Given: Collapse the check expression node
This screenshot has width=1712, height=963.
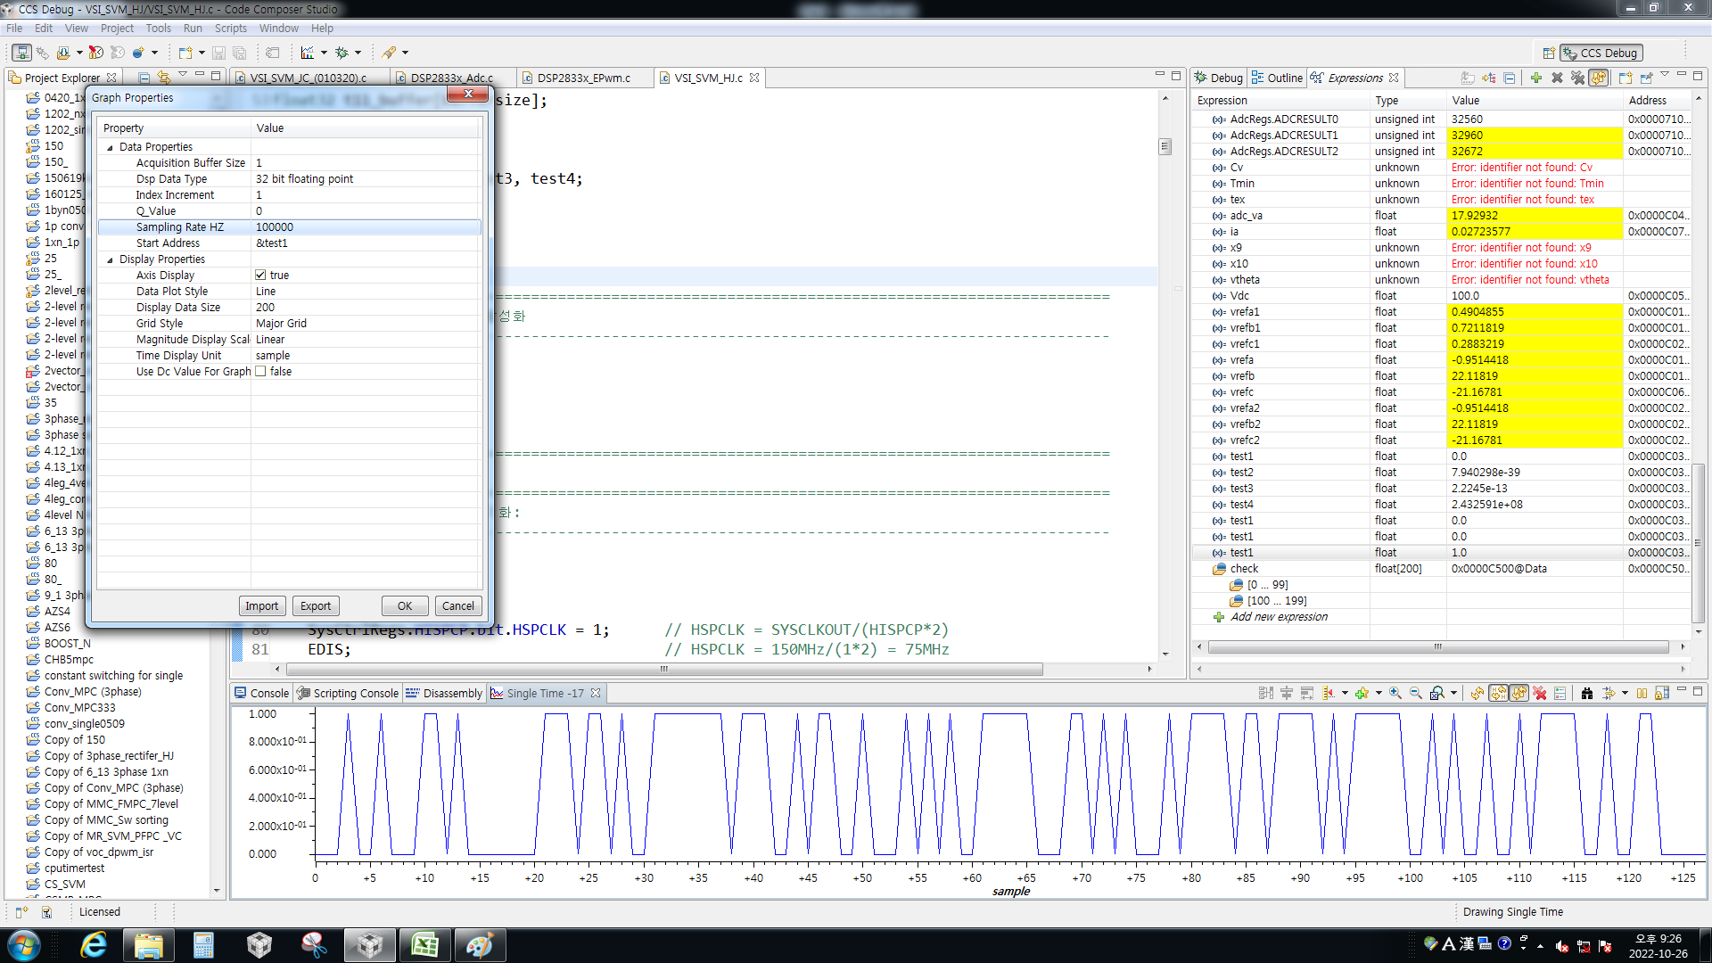Looking at the screenshot, I should (1219, 569).
